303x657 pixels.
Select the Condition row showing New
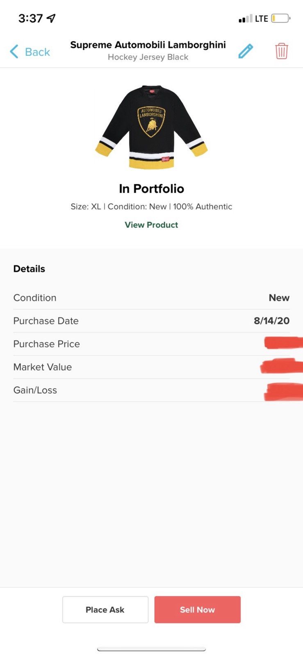coord(151,298)
